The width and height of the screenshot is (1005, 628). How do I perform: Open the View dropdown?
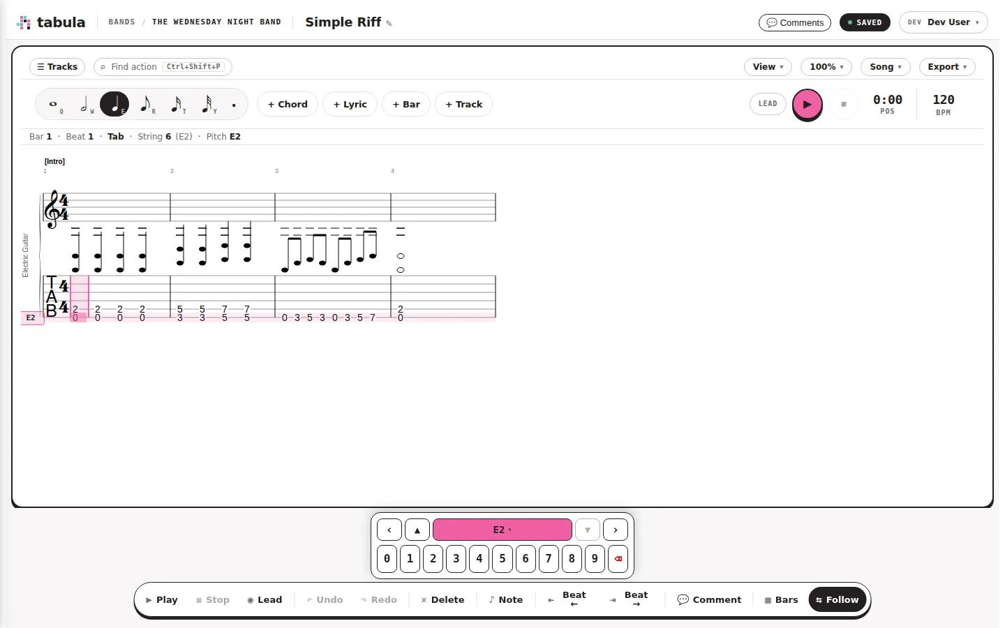(768, 67)
